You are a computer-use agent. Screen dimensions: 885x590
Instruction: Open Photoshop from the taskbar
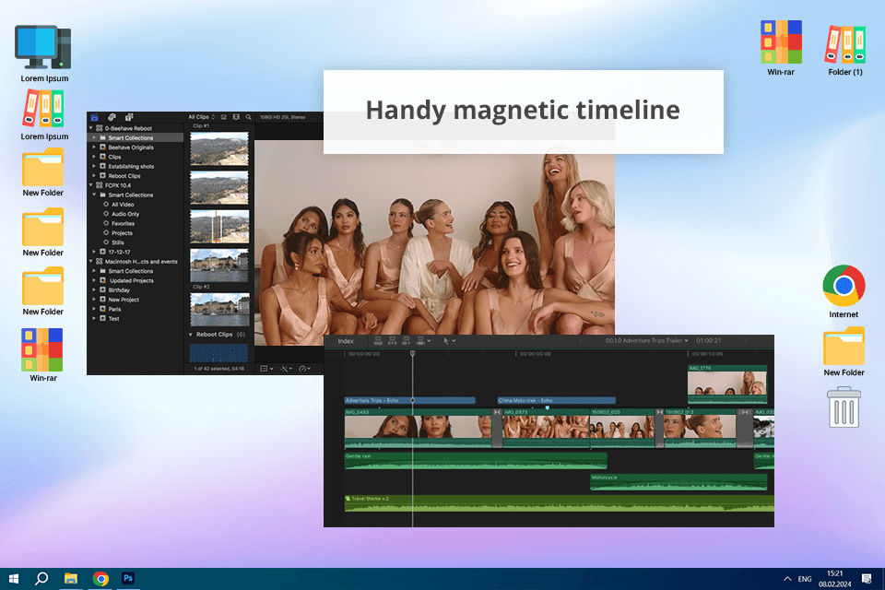pyautogui.click(x=128, y=579)
